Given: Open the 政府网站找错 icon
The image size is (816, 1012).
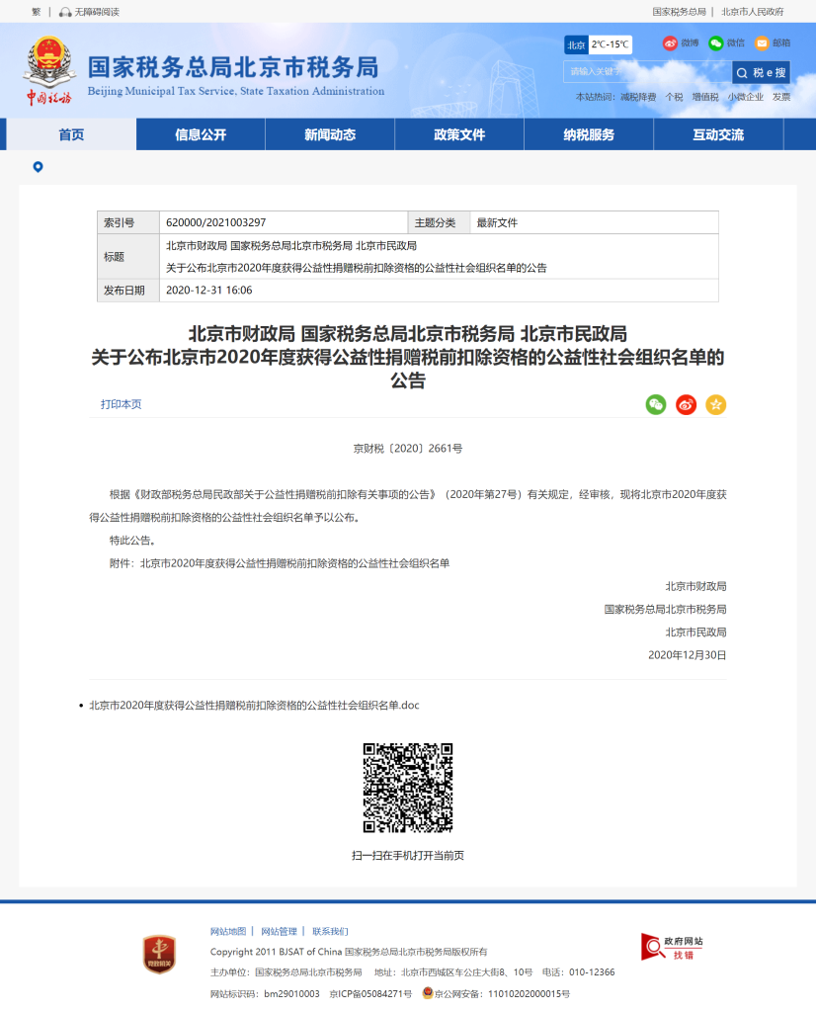Looking at the screenshot, I should click(x=672, y=948).
